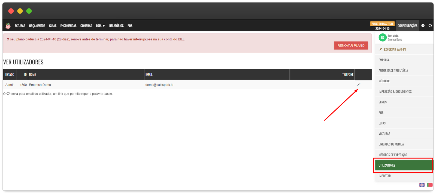Open the help question mark icon
The image size is (436, 193).
(x=423, y=26)
